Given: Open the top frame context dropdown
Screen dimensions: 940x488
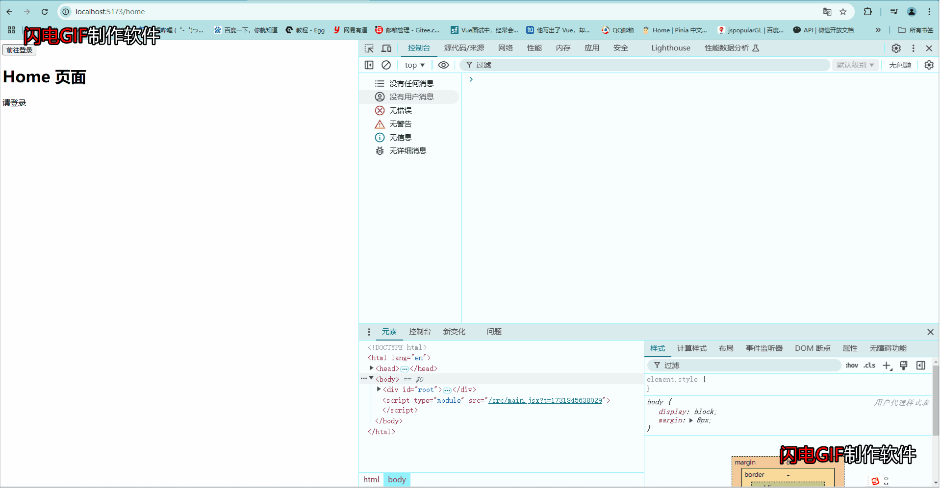Looking at the screenshot, I should tap(414, 65).
